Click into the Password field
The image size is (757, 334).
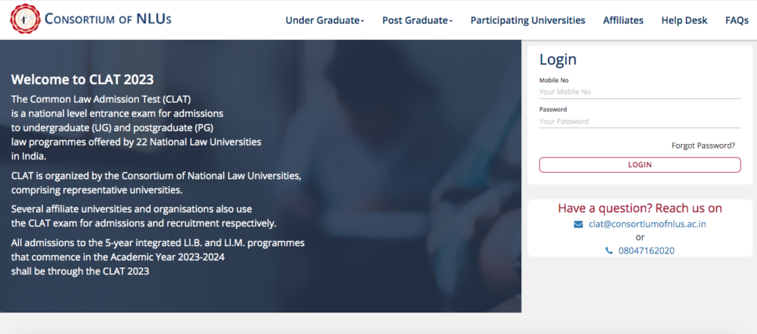639,122
